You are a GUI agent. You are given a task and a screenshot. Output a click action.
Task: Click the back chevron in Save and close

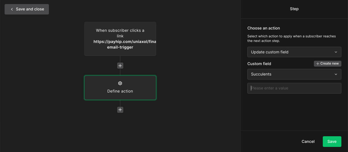pyautogui.click(x=12, y=9)
